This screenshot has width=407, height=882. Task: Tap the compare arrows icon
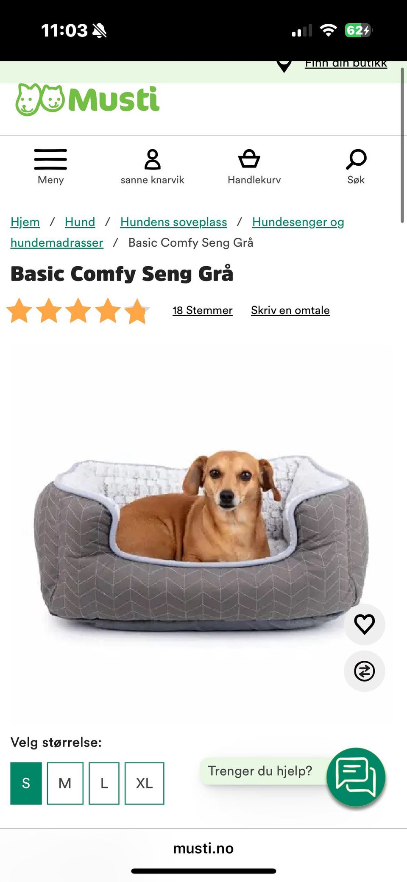[365, 671]
